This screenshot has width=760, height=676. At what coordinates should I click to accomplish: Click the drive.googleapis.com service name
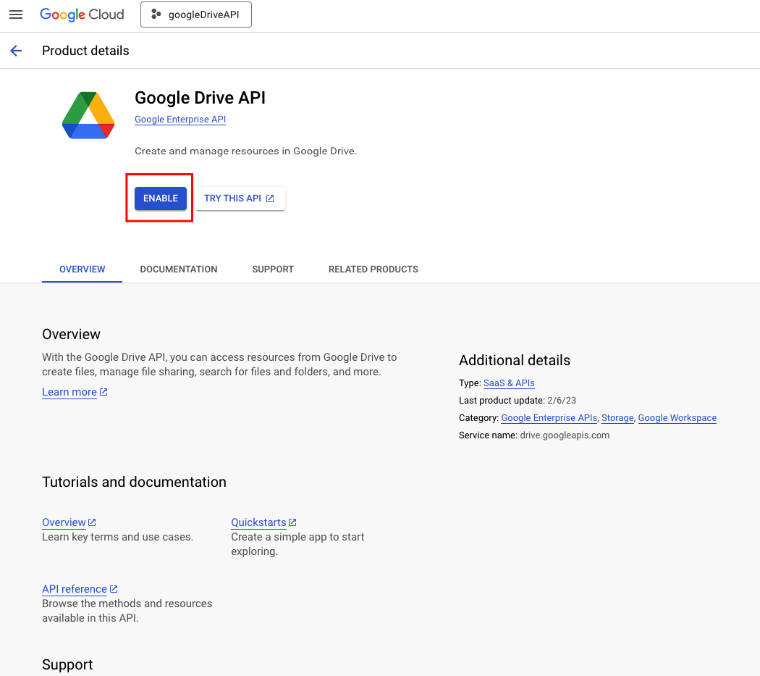(565, 435)
